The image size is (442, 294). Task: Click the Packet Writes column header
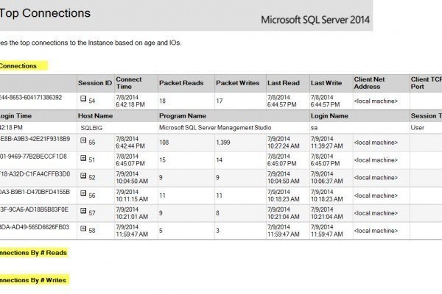tap(238, 83)
